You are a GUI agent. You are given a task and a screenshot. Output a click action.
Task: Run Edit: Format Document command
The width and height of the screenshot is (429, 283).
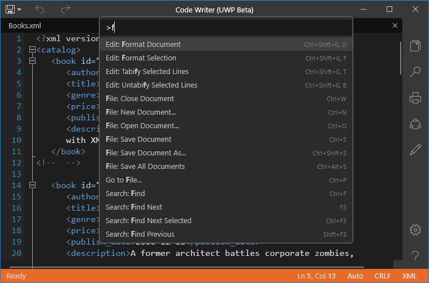(x=226, y=44)
